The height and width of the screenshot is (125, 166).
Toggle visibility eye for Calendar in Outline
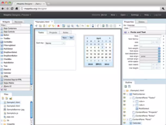coord(125,123)
